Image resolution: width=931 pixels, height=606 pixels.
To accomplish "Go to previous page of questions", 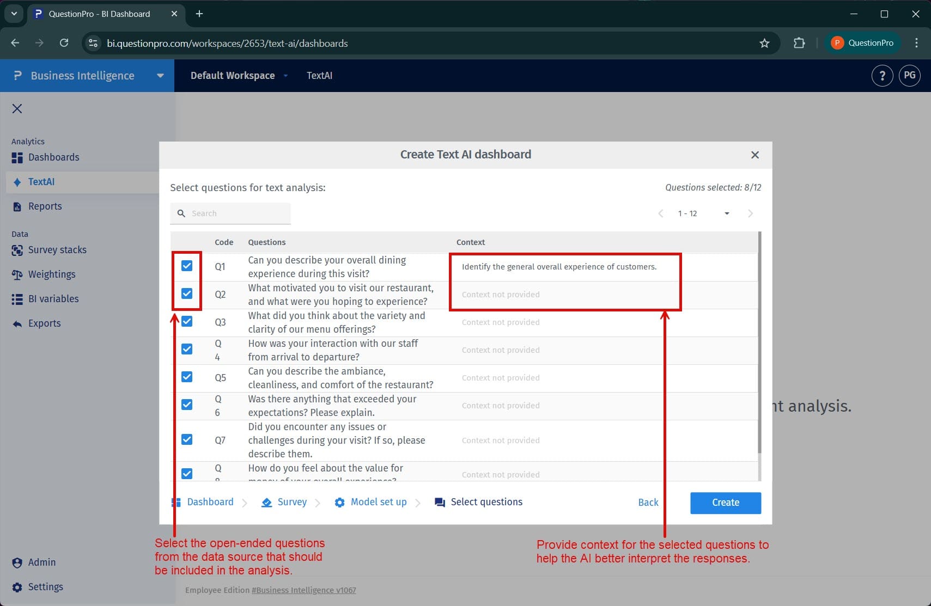I will pos(661,213).
